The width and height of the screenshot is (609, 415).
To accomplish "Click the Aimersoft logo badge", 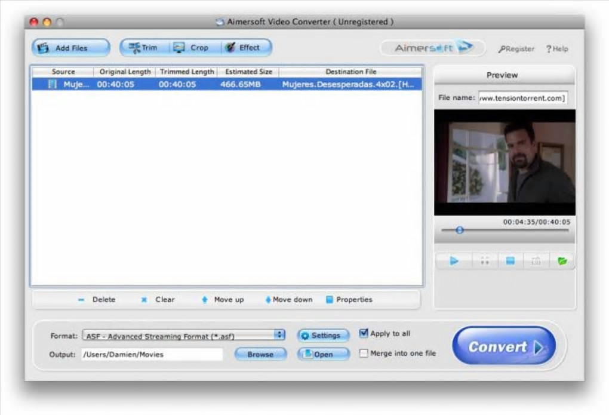I will click(433, 48).
